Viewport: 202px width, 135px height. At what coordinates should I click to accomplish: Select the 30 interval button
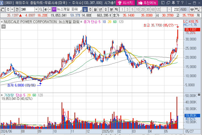[x=148, y=9]
